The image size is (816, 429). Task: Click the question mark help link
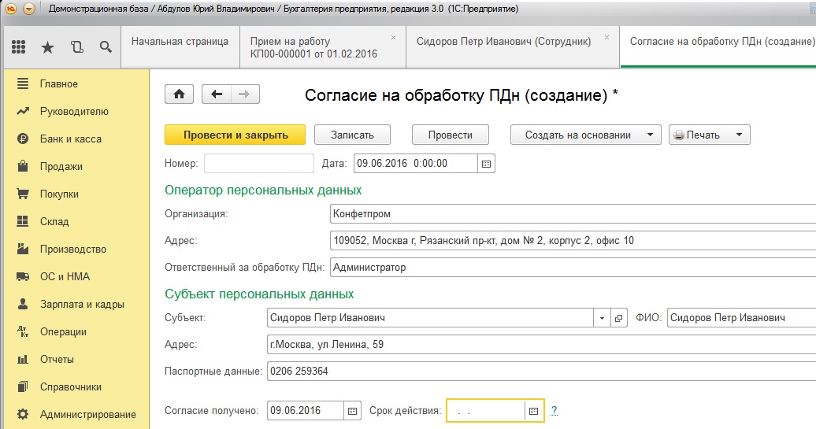pos(554,410)
